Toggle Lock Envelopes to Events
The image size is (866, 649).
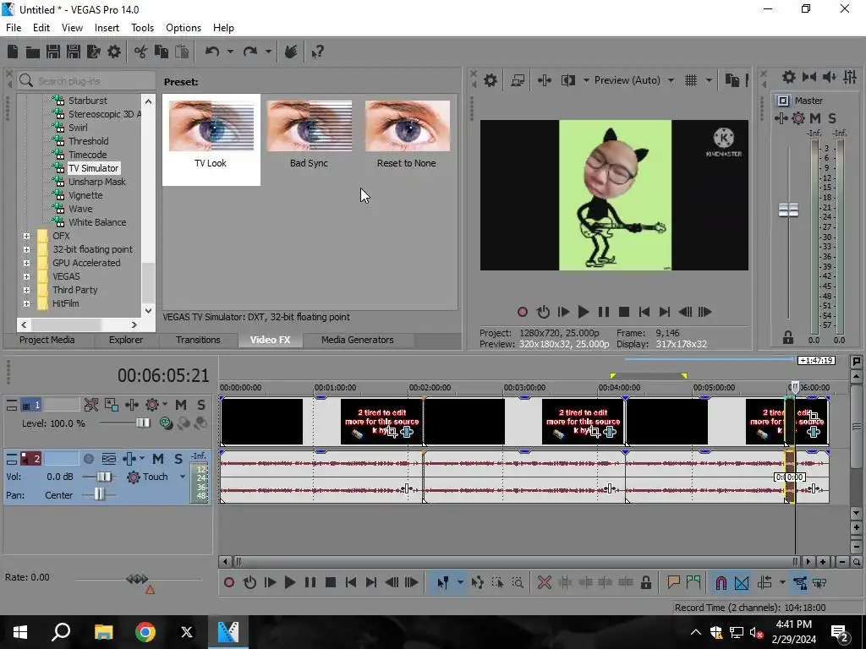(800, 582)
